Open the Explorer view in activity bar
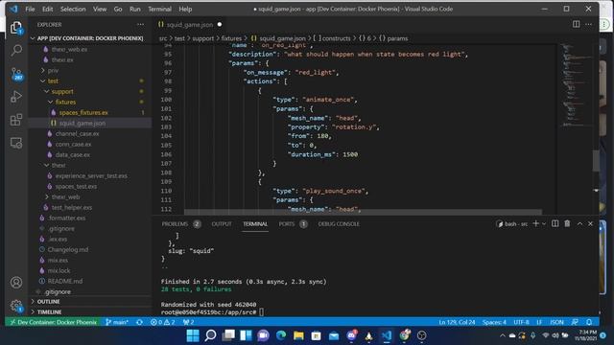 [x=16, y=28]
